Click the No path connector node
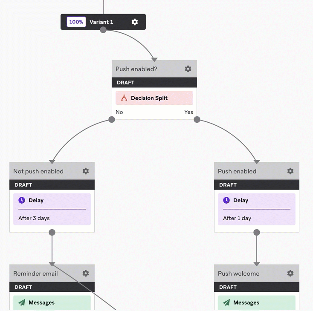The image size is (313, 311). [112, 119]
